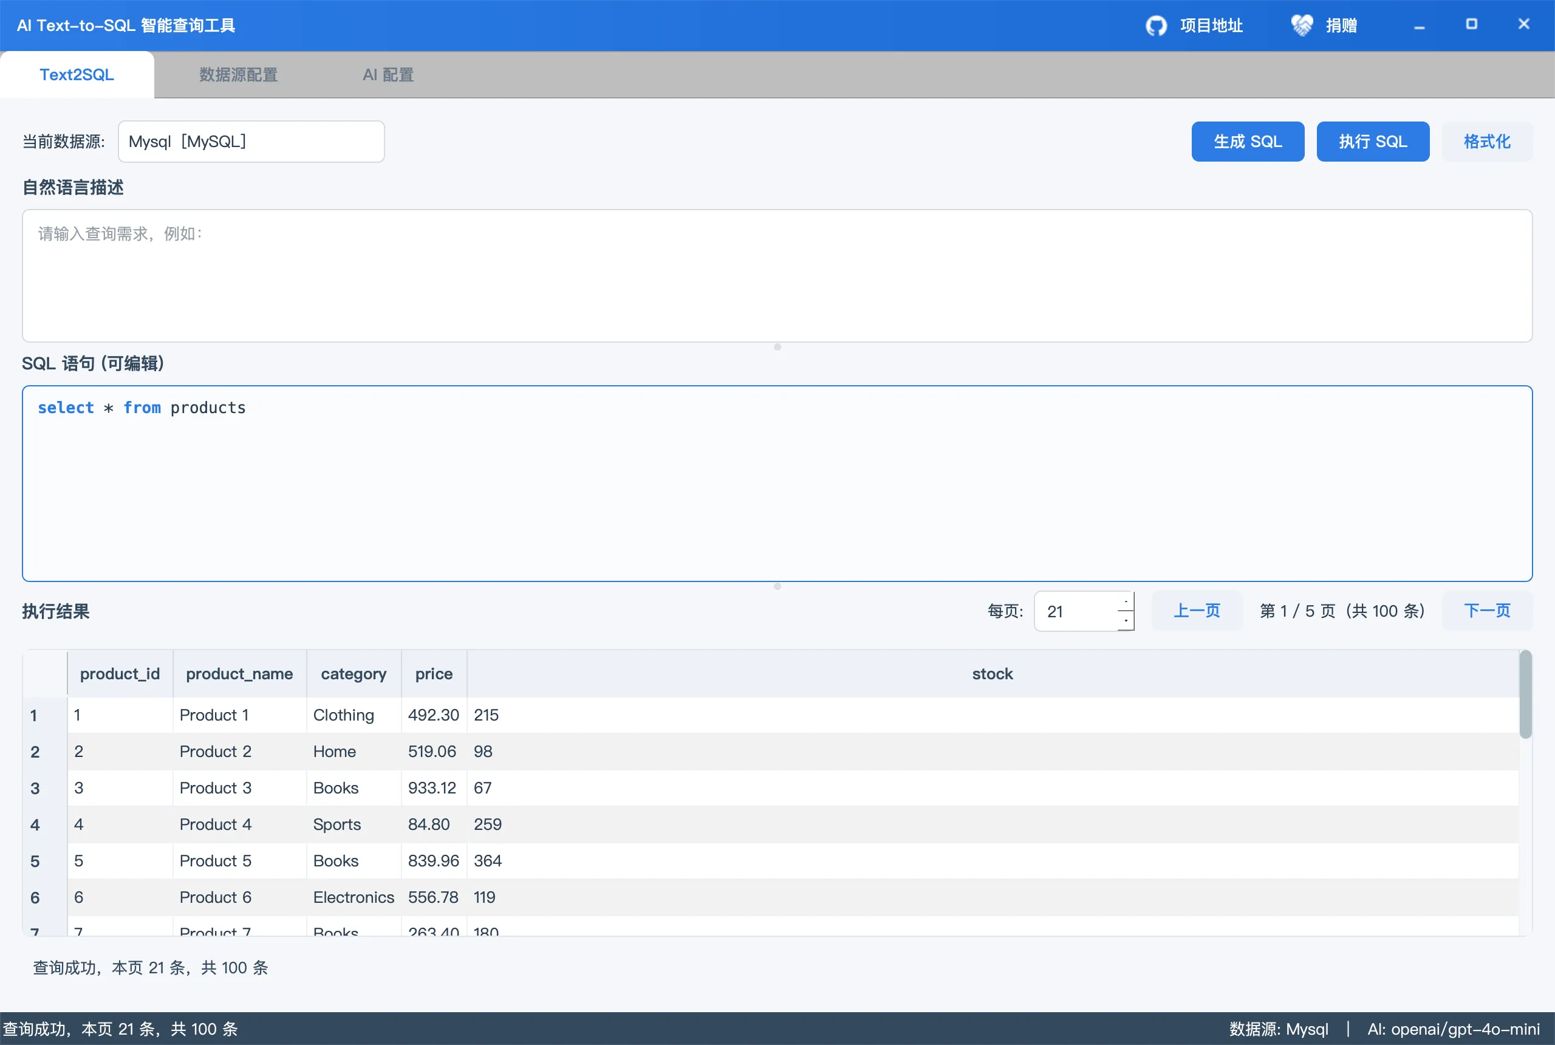Screen dimensions: 1555x1045
Task: Click the product_name column header
Action: tap(239, 674)
